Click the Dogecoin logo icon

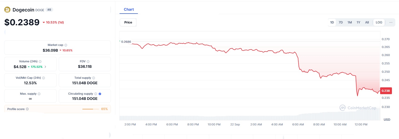click(x=7, y=10)
